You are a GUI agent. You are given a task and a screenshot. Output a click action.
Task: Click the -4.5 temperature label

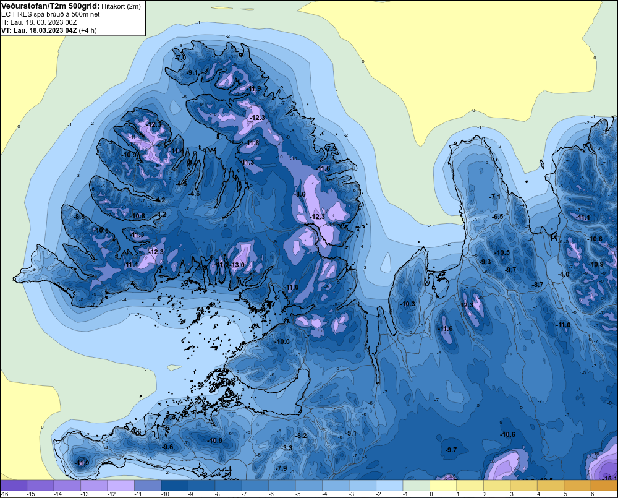181,184
